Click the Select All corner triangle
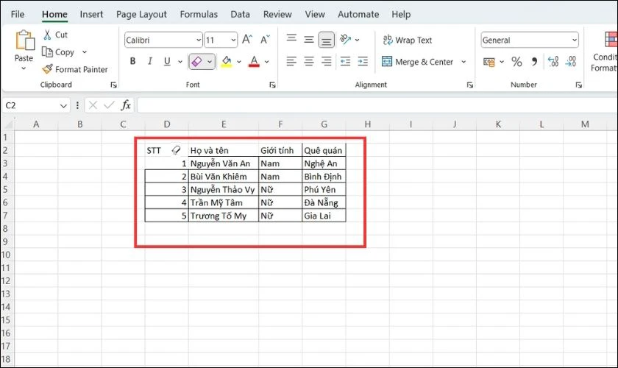 (8, 124)
